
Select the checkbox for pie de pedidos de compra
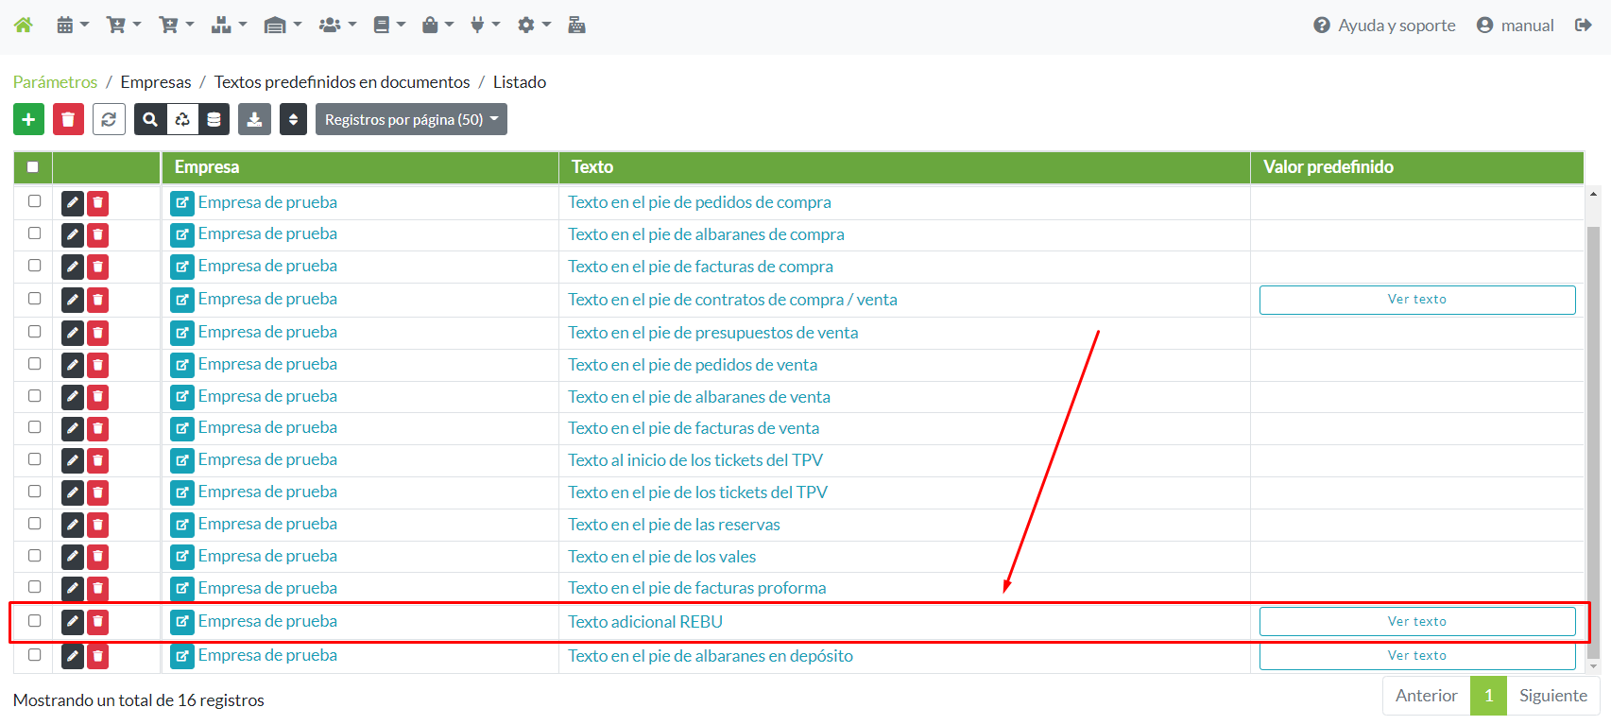[x=35, y=201]
